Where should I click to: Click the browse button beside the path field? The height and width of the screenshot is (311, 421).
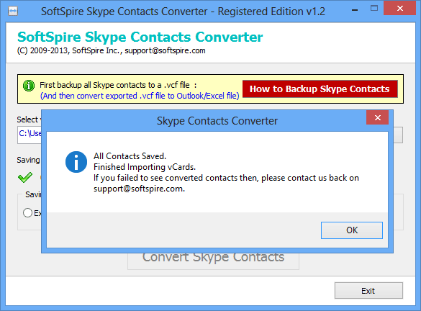(x=398, y=135)
